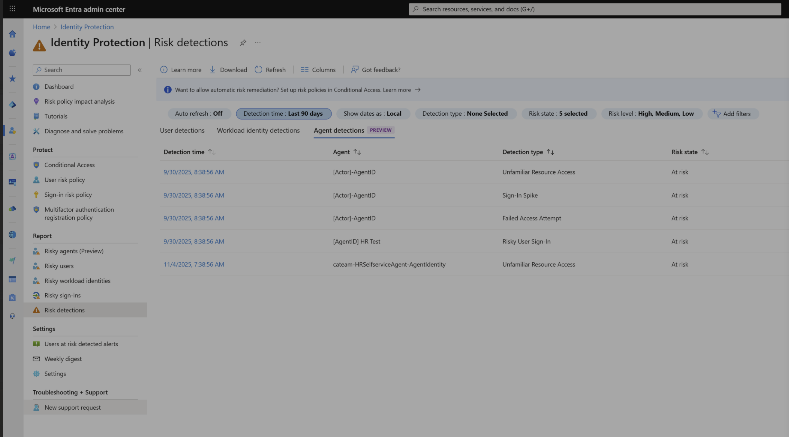Sort by Agent column arrows
Screen dimensions: 789x437
pyautogui.click(x=357, y=152)
